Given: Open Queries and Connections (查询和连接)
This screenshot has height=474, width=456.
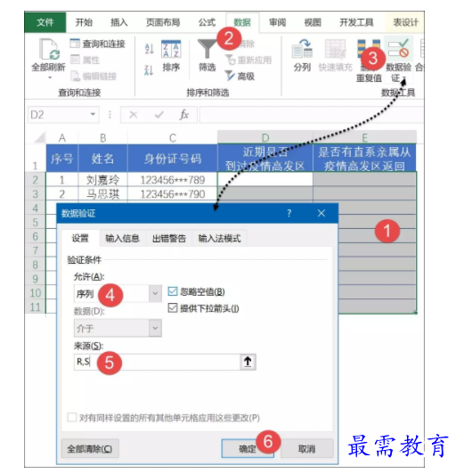Looking at the screenshot, I should point(97,44).
